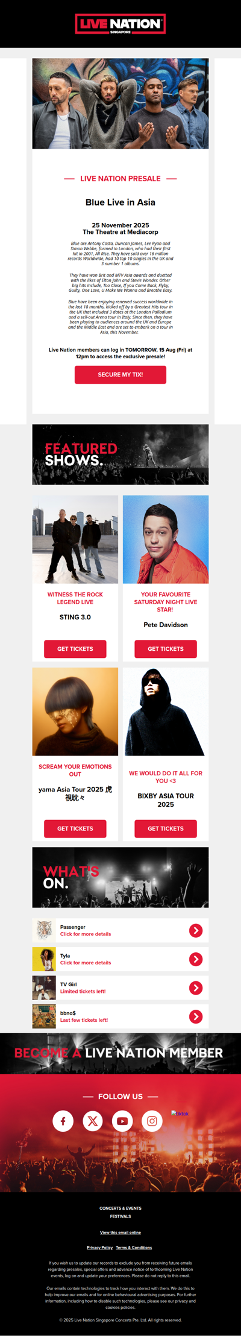The image size is (241, 1336).
Task: Open the X (Twitter) social icon
Action: (93, 1121)
